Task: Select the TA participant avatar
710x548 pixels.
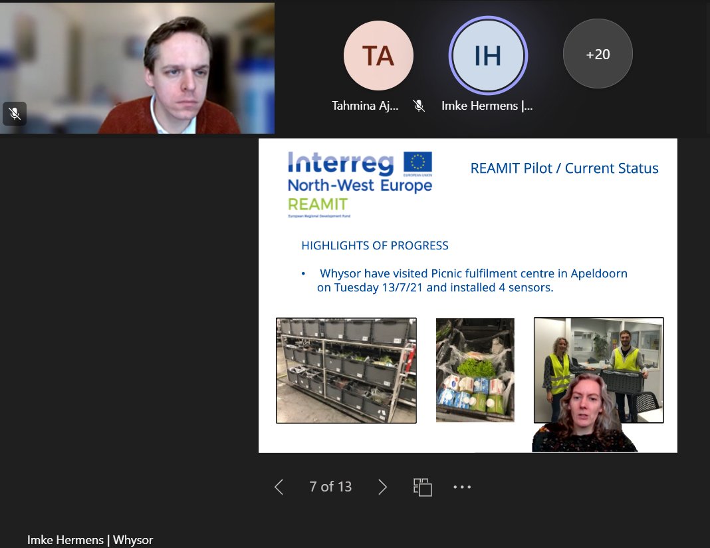Action: (378, 55)
